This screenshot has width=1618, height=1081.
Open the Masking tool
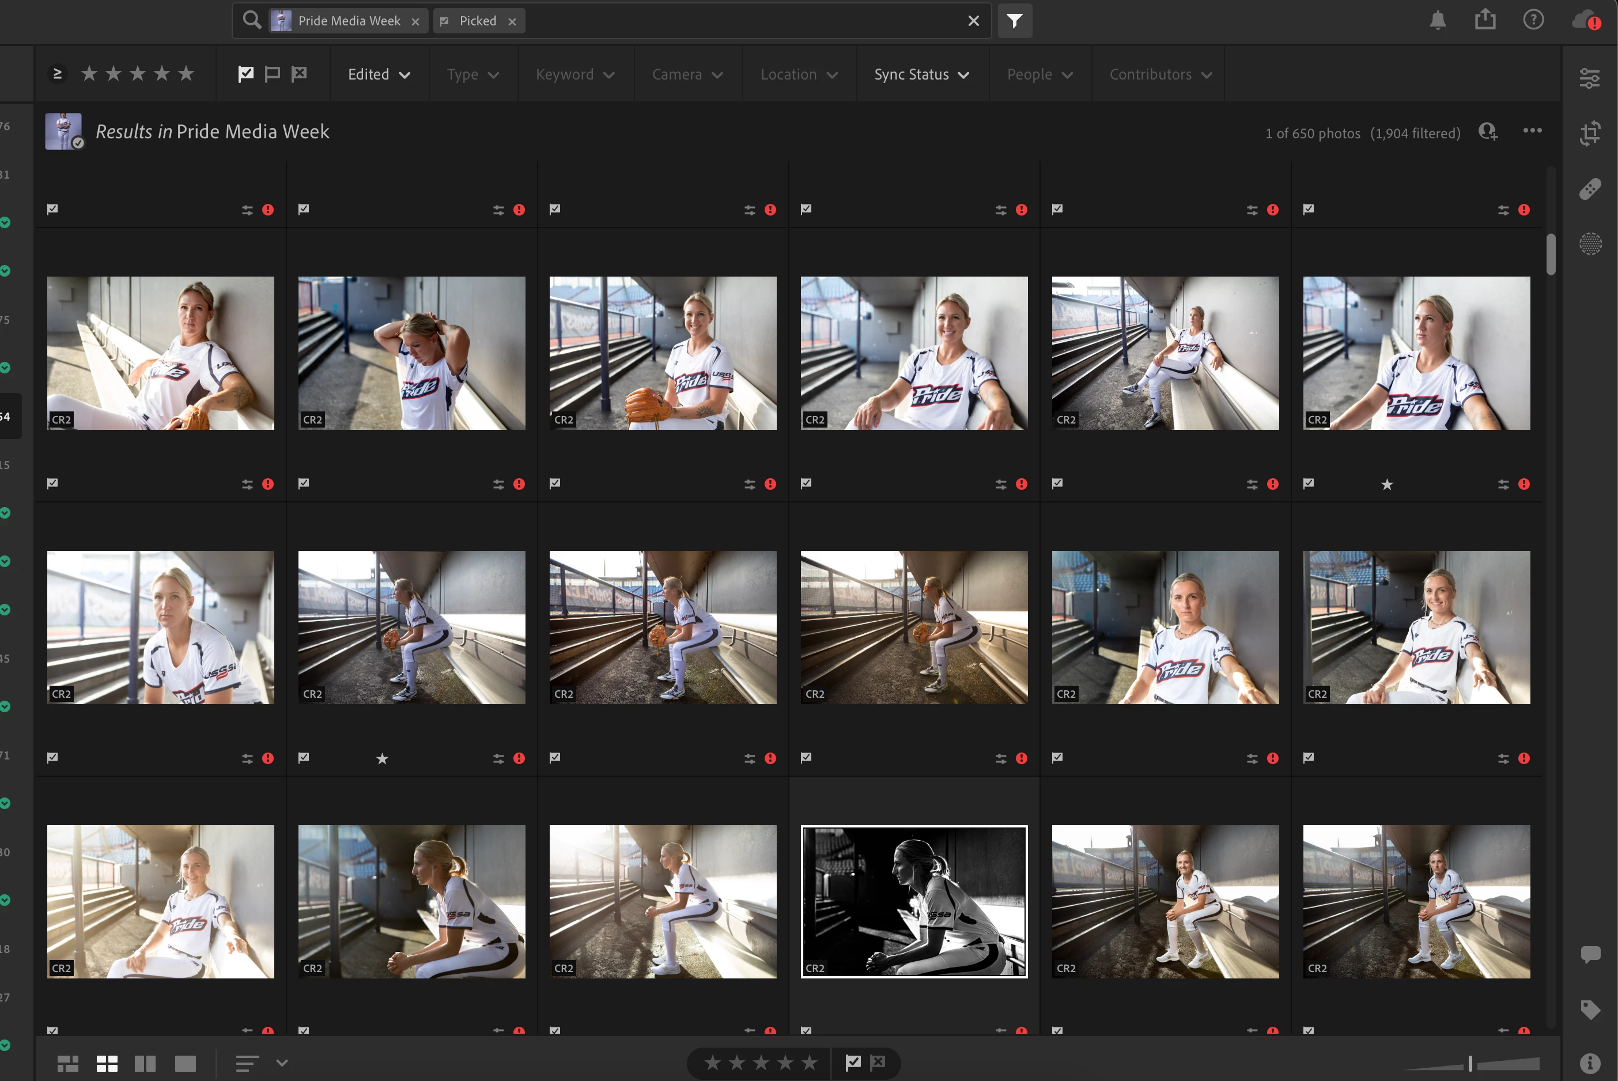[x=1590, y=243]
